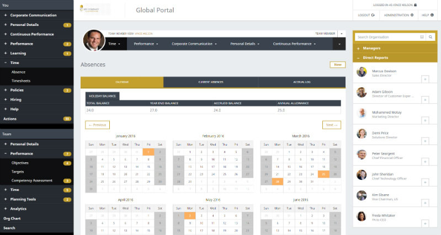441x235 pixels.
Task: Open the Continuous Performance dropdown in the top bar
Action: (294, 44)
